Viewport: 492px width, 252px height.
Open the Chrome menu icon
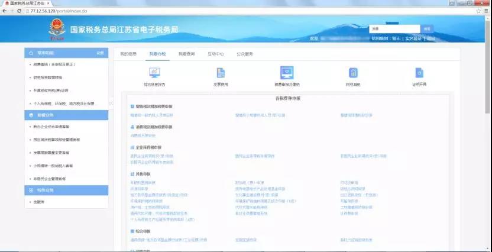(486, 11)
